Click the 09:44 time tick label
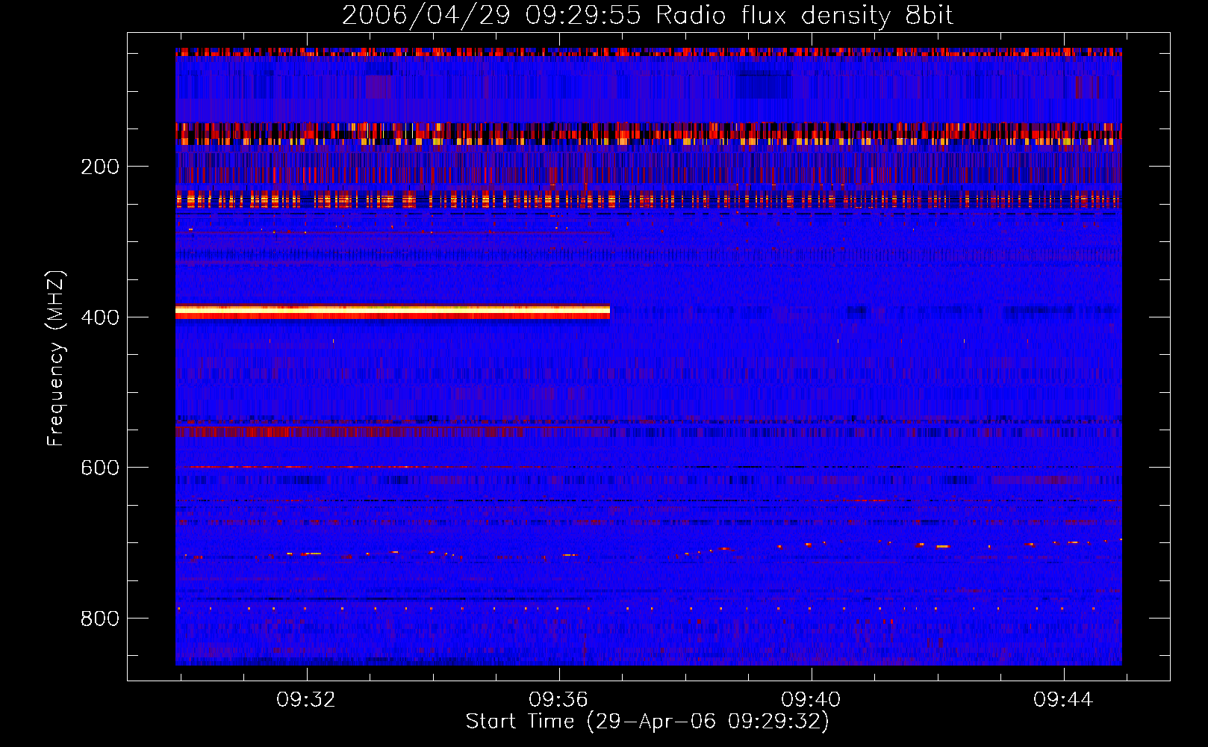 [1063, 700]
